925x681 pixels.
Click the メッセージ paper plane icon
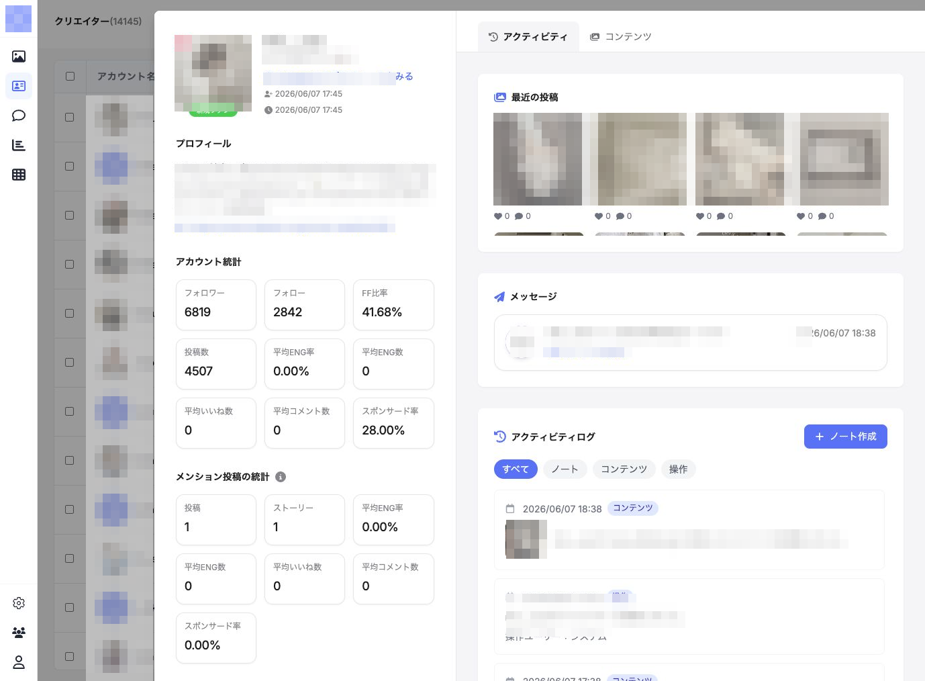point(499,297)
